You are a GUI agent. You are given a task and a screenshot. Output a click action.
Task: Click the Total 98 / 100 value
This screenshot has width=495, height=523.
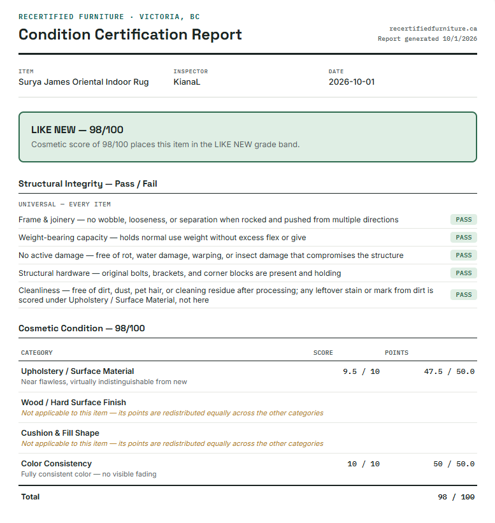456,498
